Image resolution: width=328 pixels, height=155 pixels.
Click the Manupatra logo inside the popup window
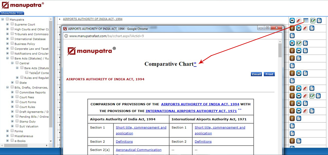(91, 51)
